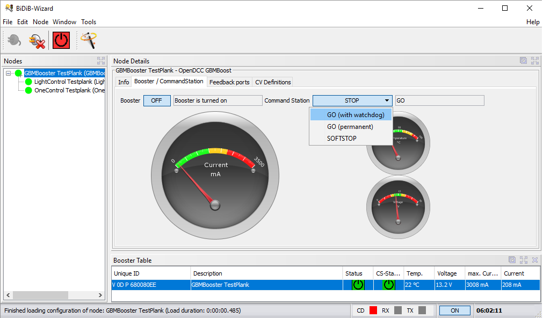Open the Window menu
This screenshot has width=543, height=318.
64,22
